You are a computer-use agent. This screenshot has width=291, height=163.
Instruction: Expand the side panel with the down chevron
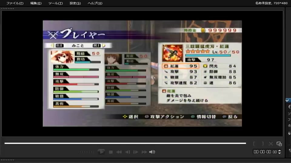tap(289, 133)
